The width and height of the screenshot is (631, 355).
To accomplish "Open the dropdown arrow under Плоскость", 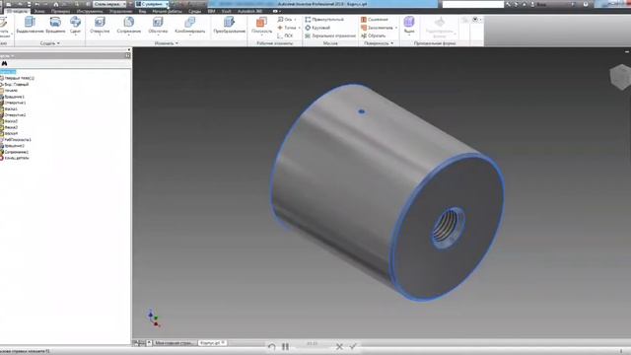I will coord(261,35).
